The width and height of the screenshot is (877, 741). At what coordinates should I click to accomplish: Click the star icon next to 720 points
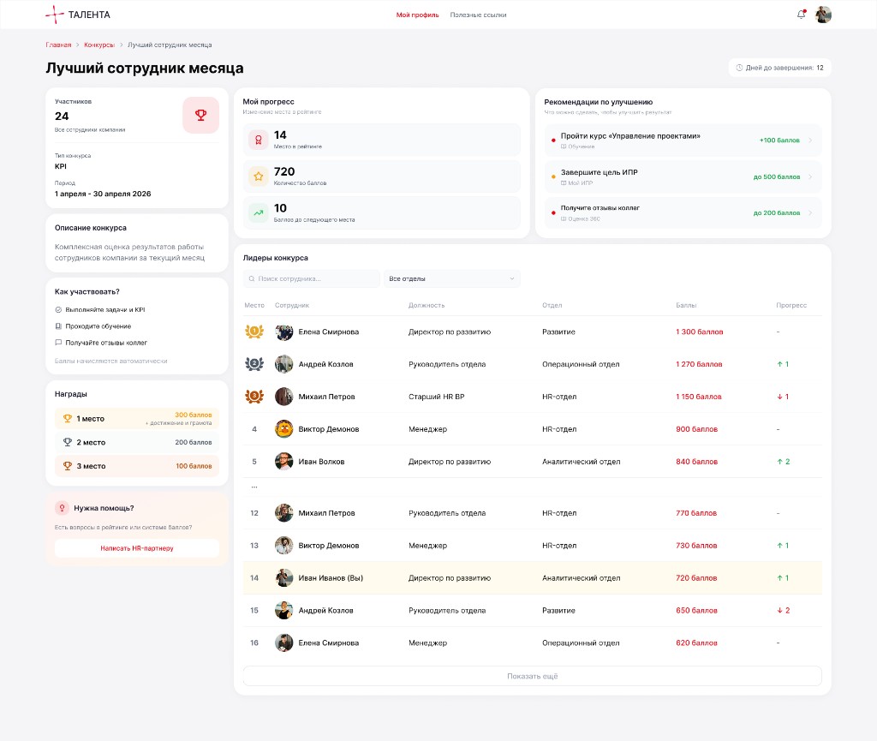(259, 176)
